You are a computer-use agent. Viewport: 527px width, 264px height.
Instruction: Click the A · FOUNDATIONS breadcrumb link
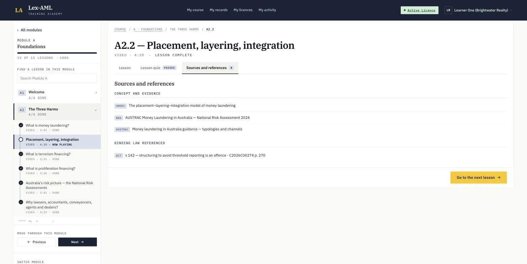click(148, 29)
